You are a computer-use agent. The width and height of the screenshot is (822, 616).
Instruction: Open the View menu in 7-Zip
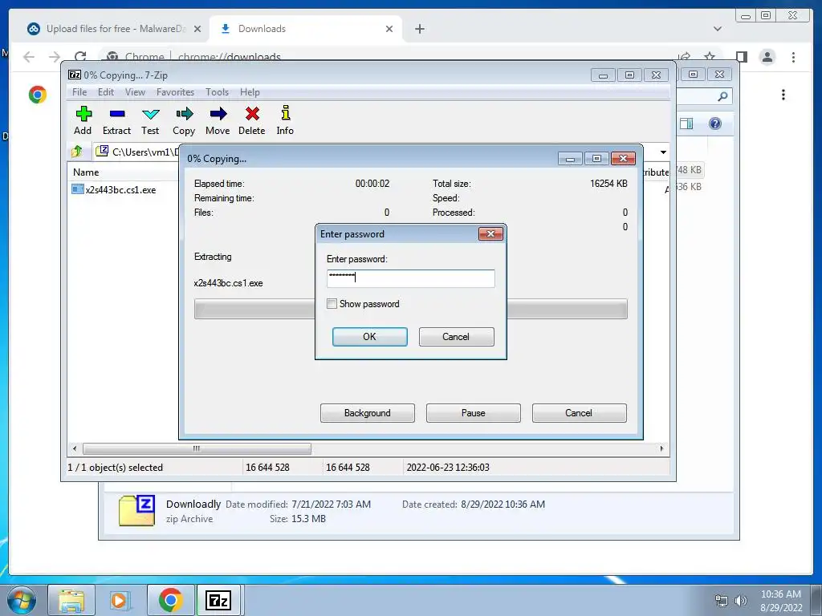[x=135, y=92]
